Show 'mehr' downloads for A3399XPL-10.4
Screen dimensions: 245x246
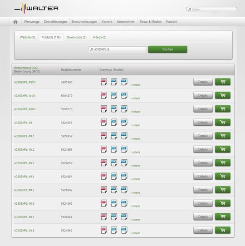pos(136,179)
